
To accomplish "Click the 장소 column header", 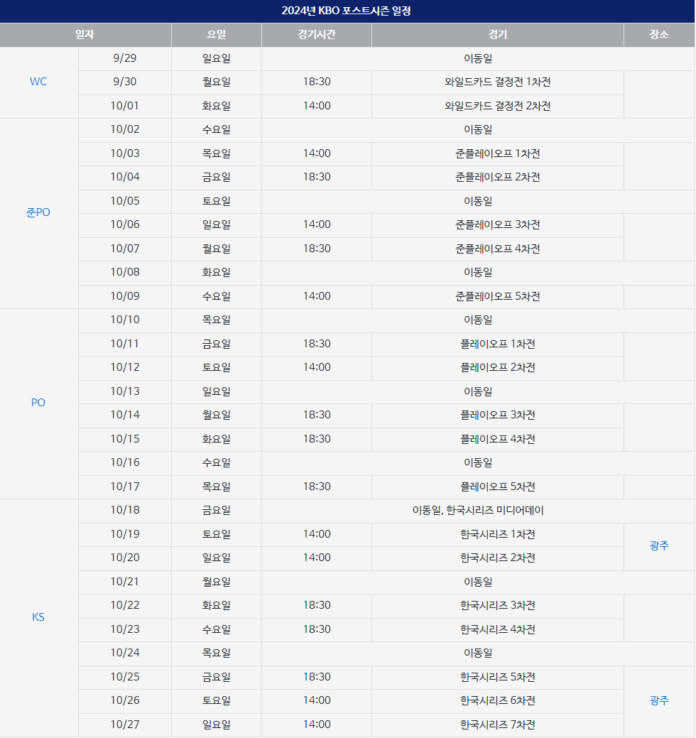I will (x=659, y=35).
